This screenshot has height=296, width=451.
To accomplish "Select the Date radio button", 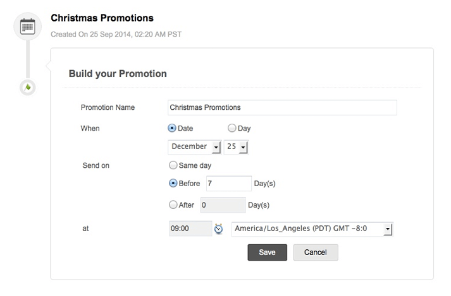I will (172, 128).
